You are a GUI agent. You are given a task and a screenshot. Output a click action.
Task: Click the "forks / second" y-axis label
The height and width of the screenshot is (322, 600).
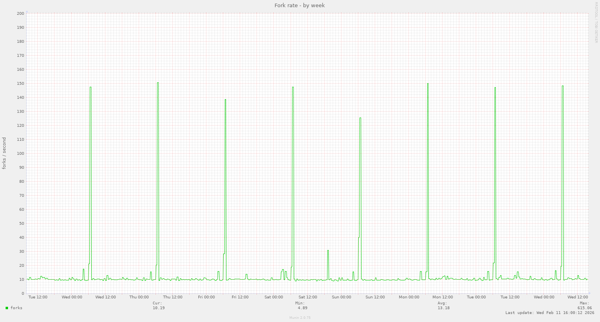coord(4,153)
